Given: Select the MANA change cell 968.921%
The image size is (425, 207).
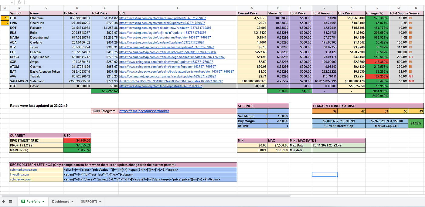Looking at the screenshot, I should 377,38.
